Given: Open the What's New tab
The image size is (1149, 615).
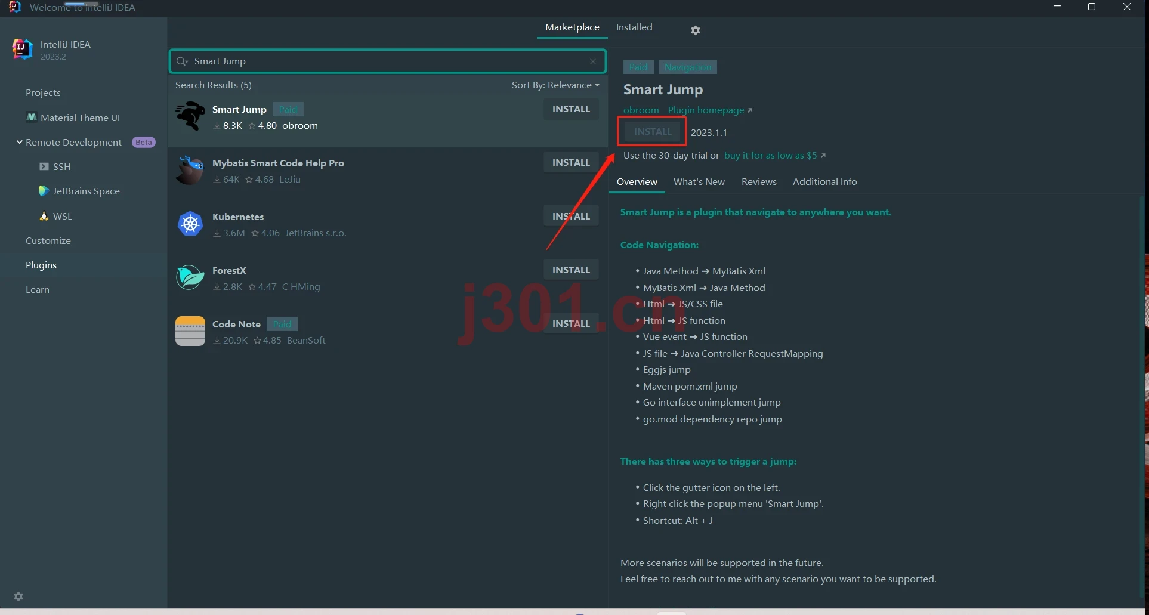Looking at the screenshot, I should 699,182.
